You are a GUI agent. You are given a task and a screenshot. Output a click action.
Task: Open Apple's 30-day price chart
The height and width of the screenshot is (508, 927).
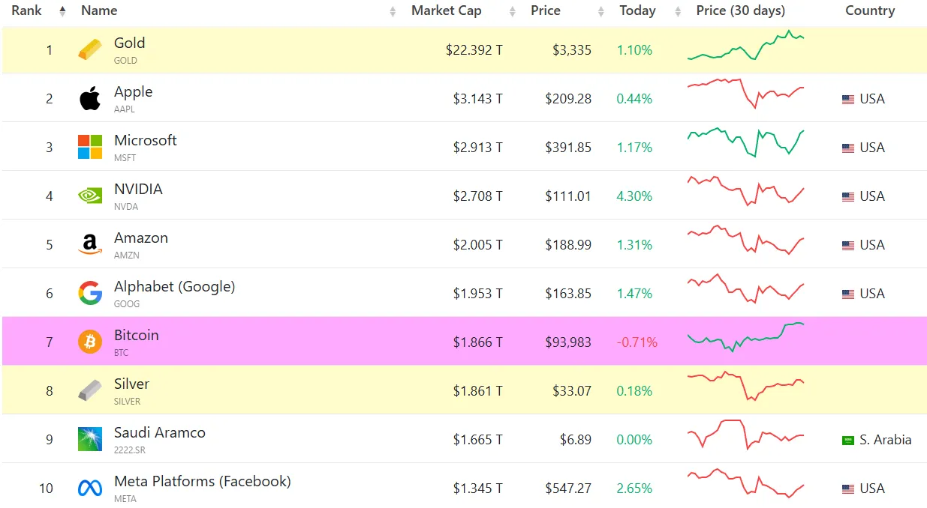745,94
